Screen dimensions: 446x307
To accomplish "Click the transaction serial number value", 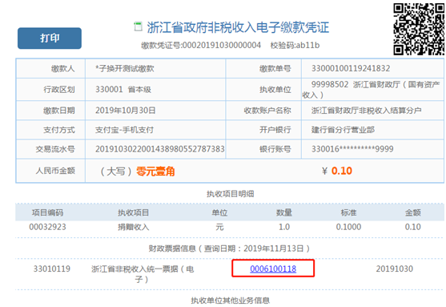I will [x=160, y=149].
